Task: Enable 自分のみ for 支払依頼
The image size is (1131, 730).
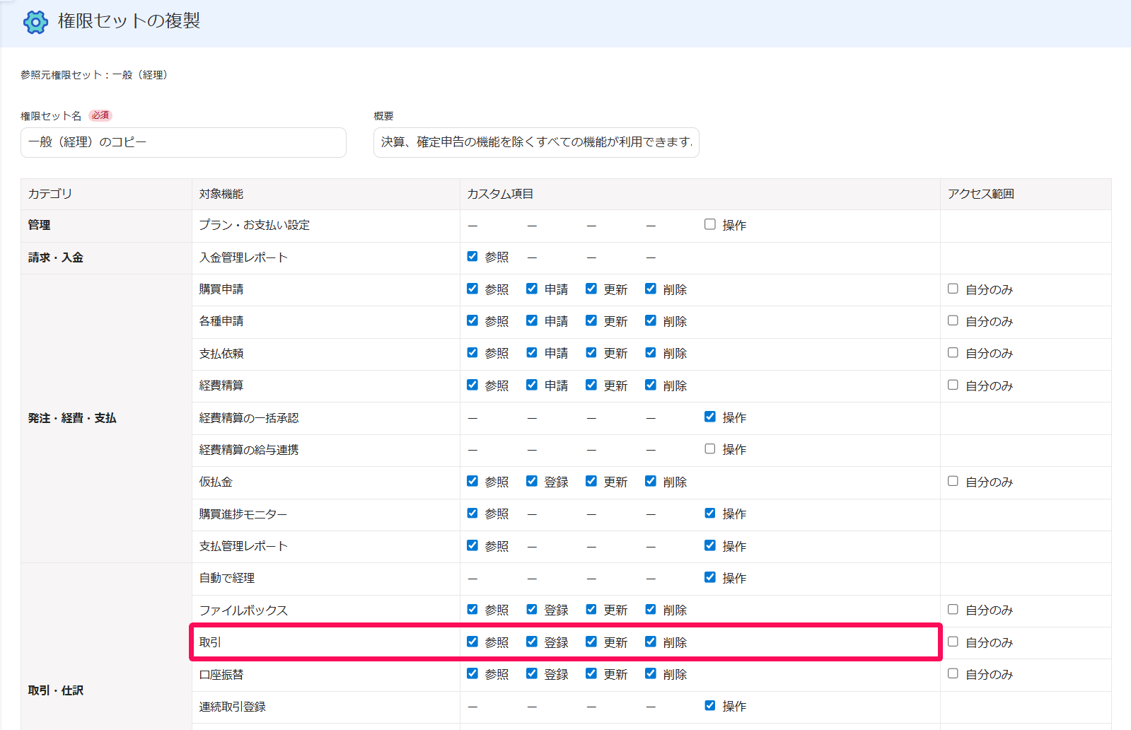Action: [x=953, y=352]
